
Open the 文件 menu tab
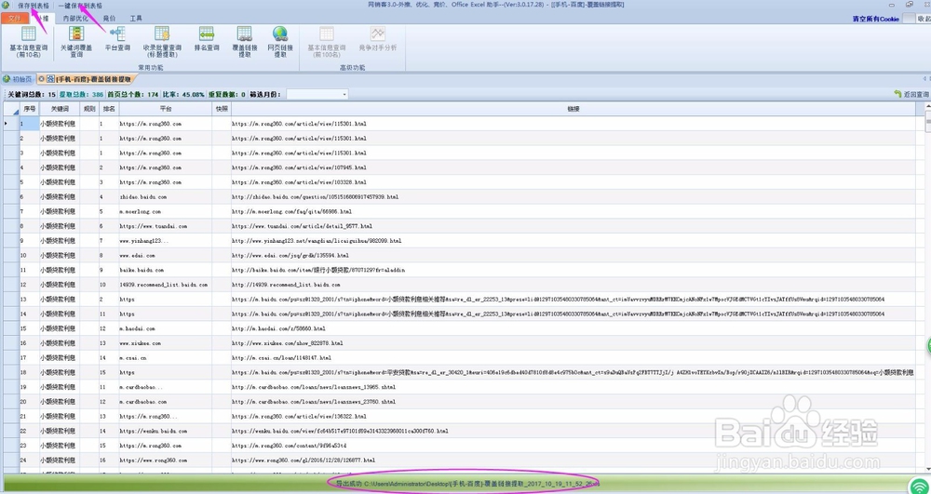coord(15,19)
